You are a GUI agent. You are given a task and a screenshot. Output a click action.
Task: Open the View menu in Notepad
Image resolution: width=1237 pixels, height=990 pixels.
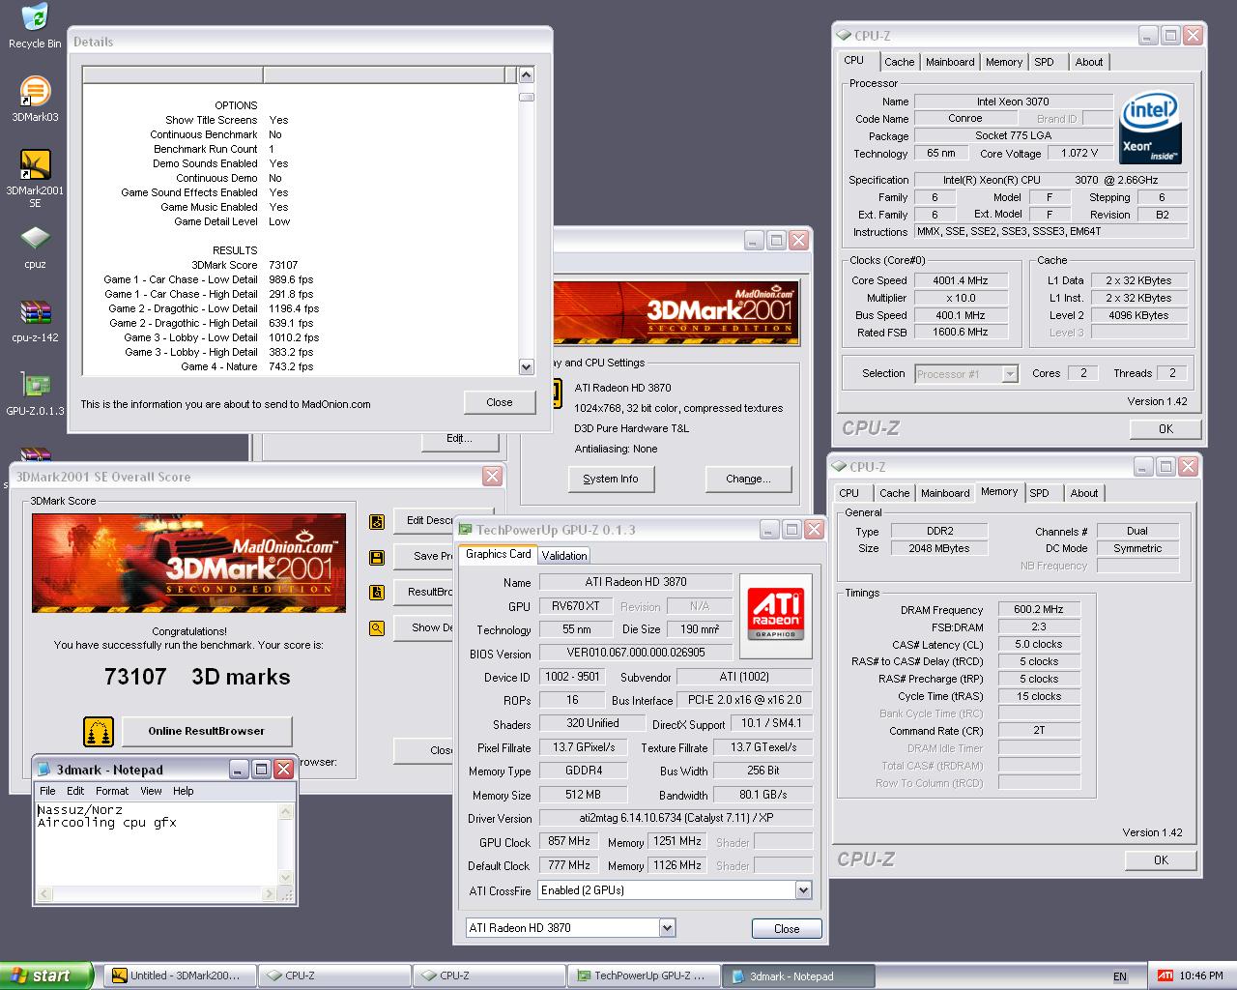(151, 791)
